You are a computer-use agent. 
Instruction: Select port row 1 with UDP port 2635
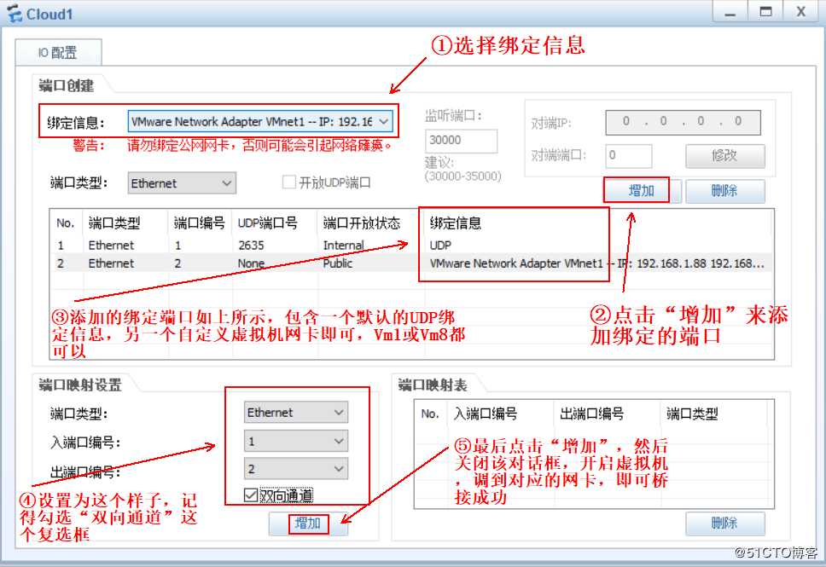tap(411, 246)
